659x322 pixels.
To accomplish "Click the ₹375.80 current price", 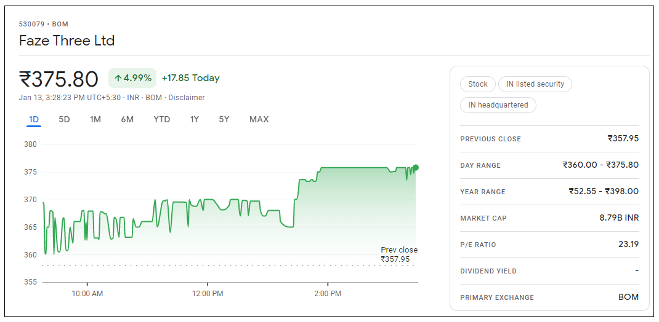I will [x=59, y=79].
